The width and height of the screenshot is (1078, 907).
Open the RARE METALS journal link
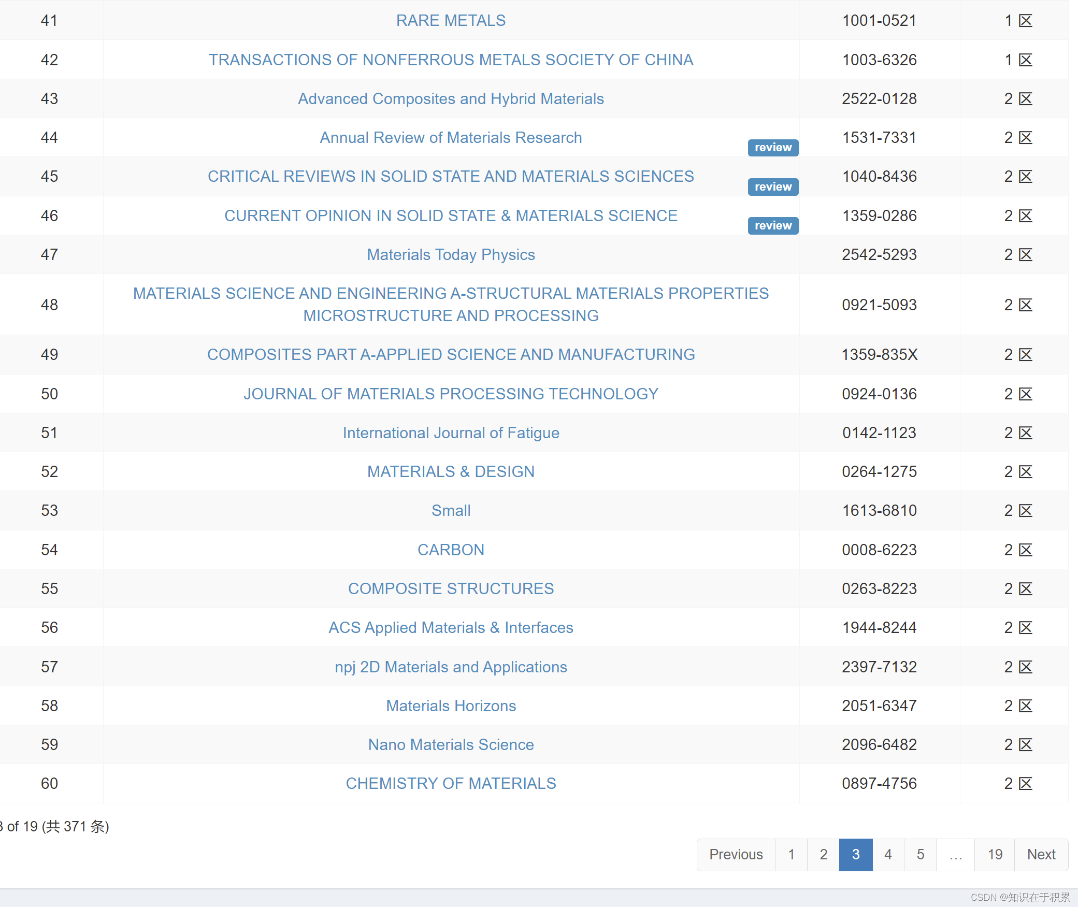pos(451,20)
